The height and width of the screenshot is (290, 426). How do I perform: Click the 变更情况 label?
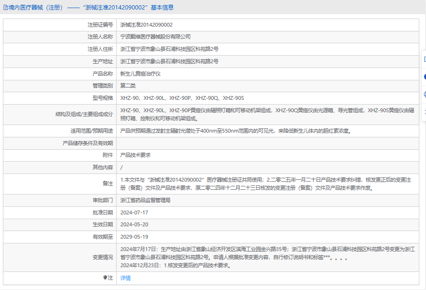pyautogui.click(x=103, y=257)
